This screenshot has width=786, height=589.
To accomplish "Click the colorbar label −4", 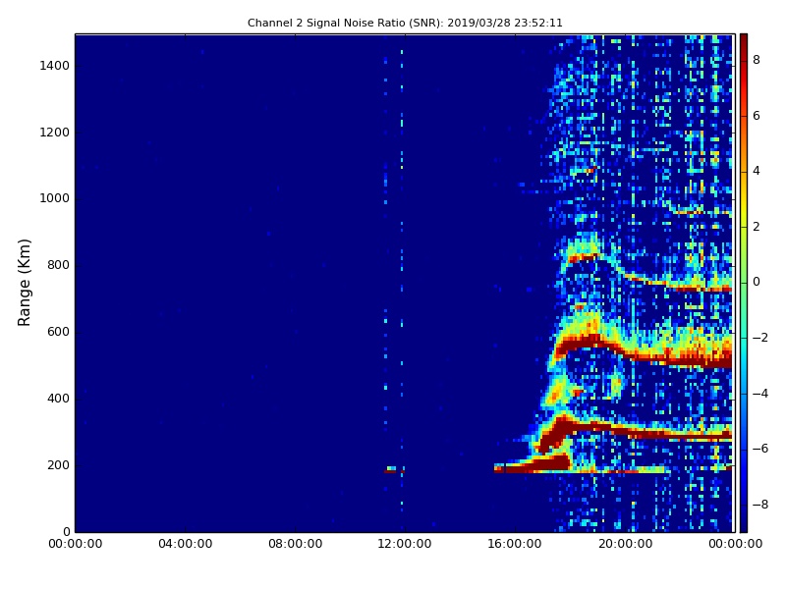I will pyautogui.click(x=760, y=394).
